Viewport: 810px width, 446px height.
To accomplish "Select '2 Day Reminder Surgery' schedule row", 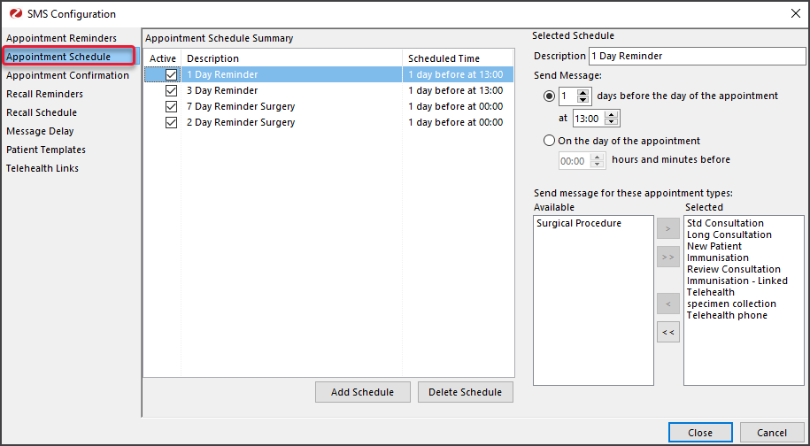I will (x=329, y=123).
